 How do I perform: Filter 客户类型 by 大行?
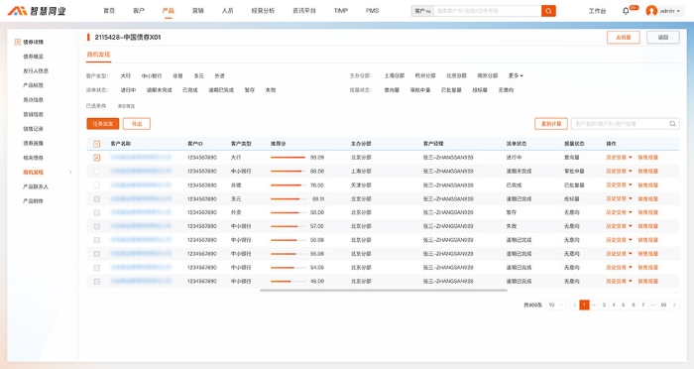pos(126,76)
